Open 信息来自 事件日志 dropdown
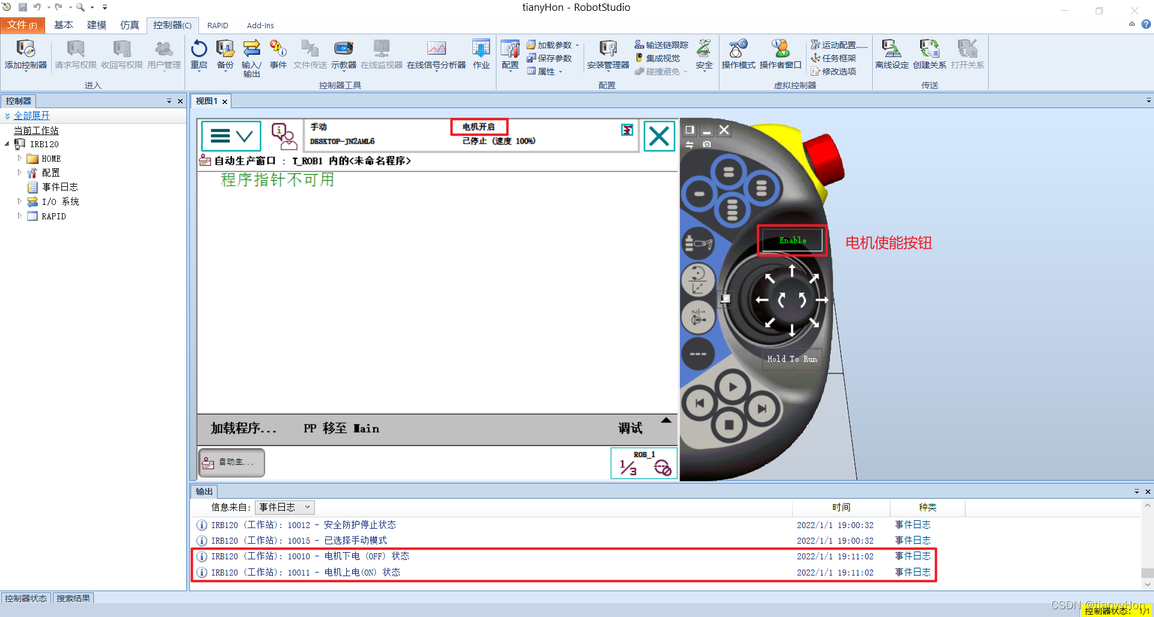Screen dimensions: 1154x617 click(284, 508)
